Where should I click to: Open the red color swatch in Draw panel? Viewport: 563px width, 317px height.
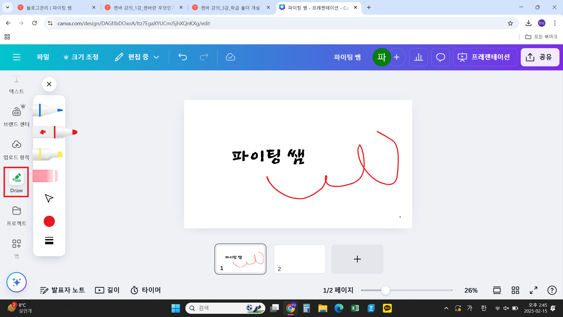(49, 221)
